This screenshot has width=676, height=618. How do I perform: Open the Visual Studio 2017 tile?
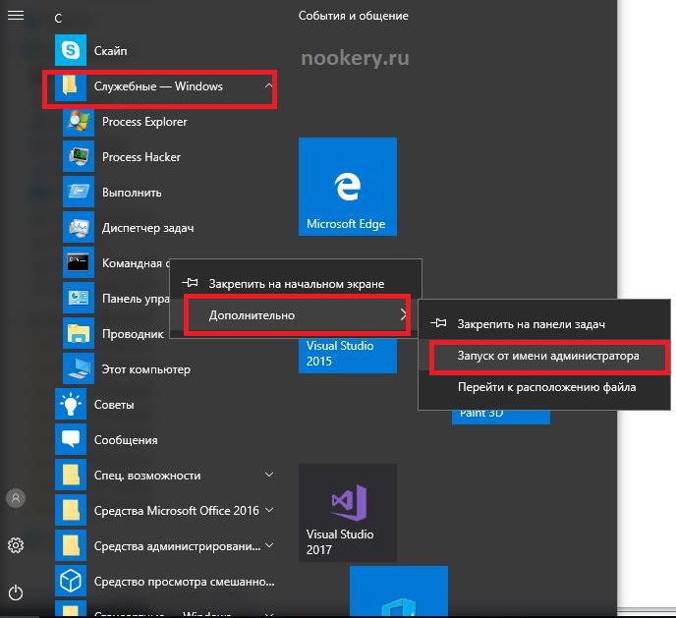point(348,513)
